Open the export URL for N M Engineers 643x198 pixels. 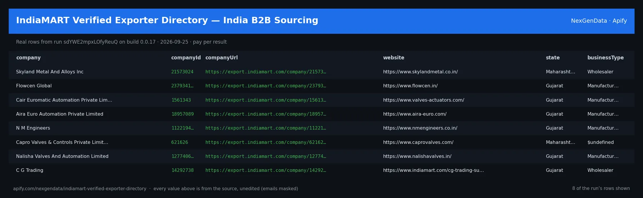(266, 128)
